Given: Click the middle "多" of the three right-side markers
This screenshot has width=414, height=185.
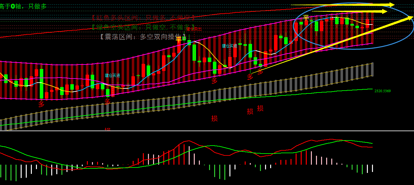Looking at the screenshot, I should pos(250,77).
